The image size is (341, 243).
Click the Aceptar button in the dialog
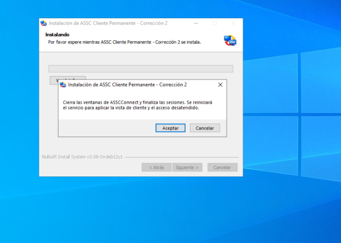pyautogui.click(x=170, y=128)
